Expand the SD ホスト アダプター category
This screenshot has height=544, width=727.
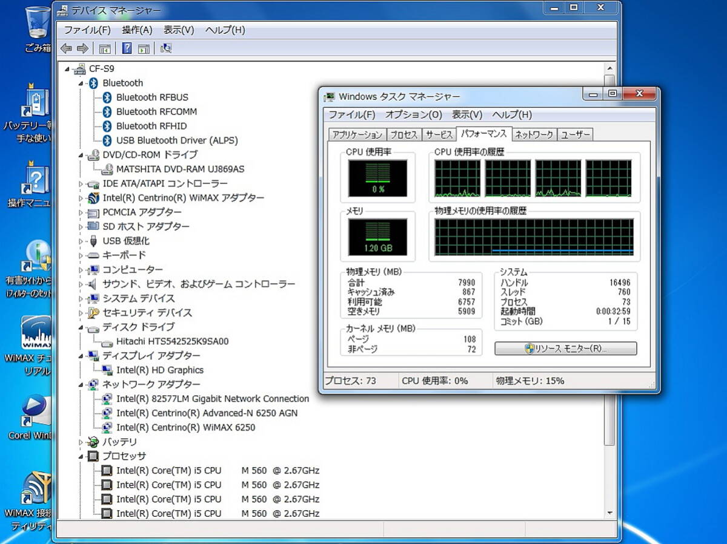[81, 227]
